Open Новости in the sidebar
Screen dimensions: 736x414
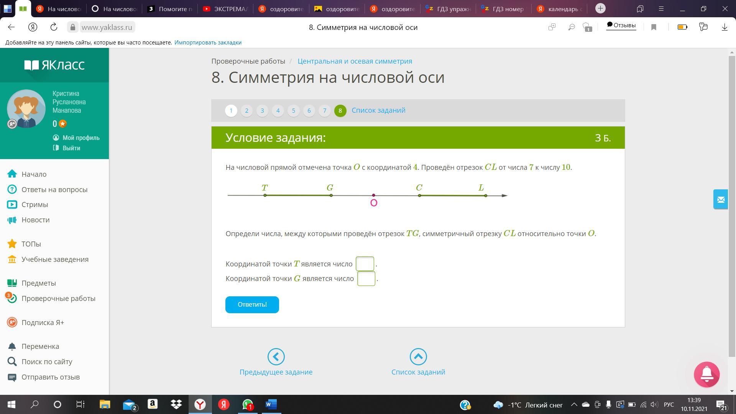coord(35,220)
